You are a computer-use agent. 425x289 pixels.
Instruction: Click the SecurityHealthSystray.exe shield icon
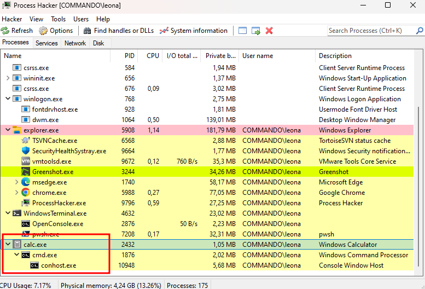pos(26,151)
